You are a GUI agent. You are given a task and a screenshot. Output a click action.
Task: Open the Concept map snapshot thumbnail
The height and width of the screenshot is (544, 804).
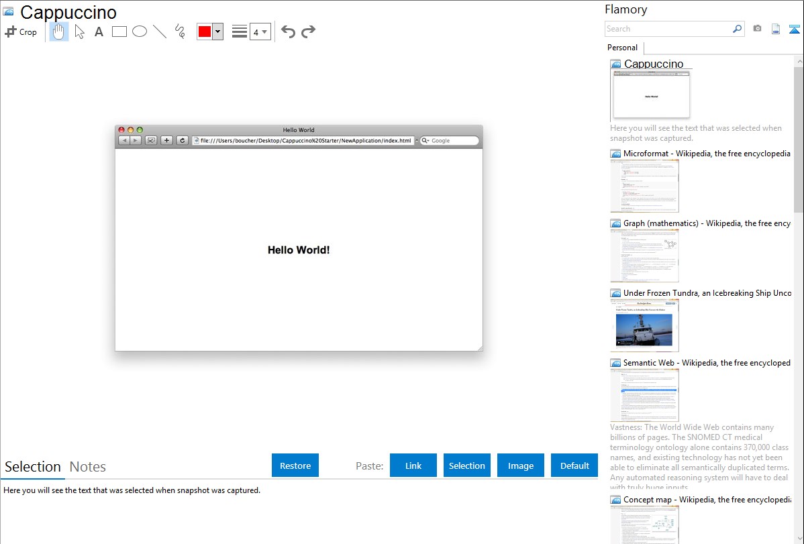coord(644,525)
